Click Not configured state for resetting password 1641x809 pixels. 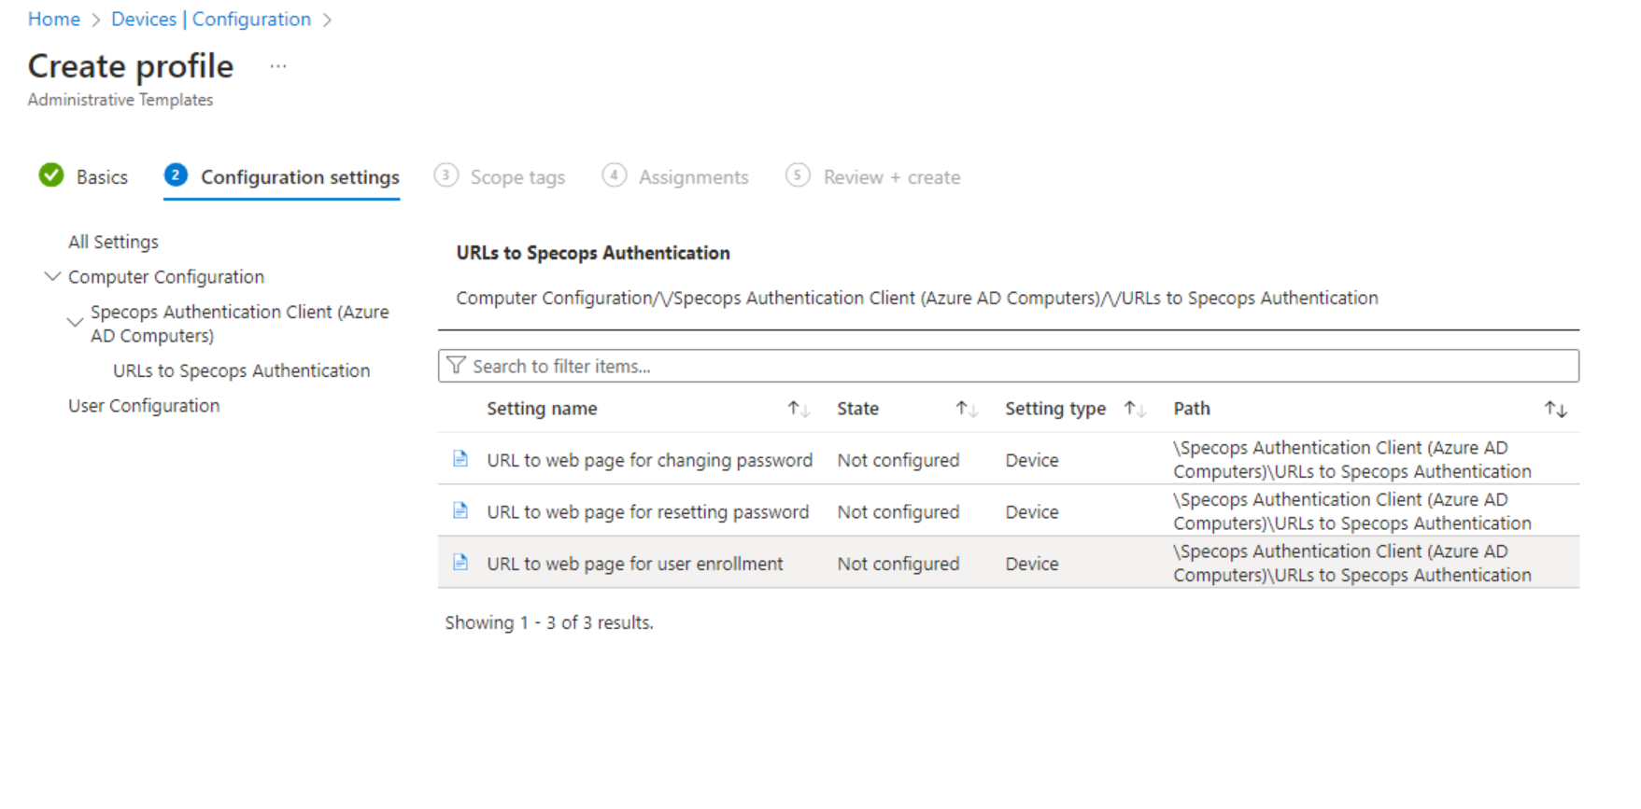pos(898,512)
